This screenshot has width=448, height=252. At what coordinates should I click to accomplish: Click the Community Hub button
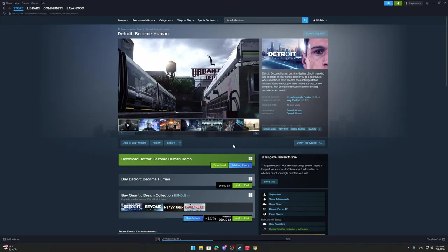[315, 33]
